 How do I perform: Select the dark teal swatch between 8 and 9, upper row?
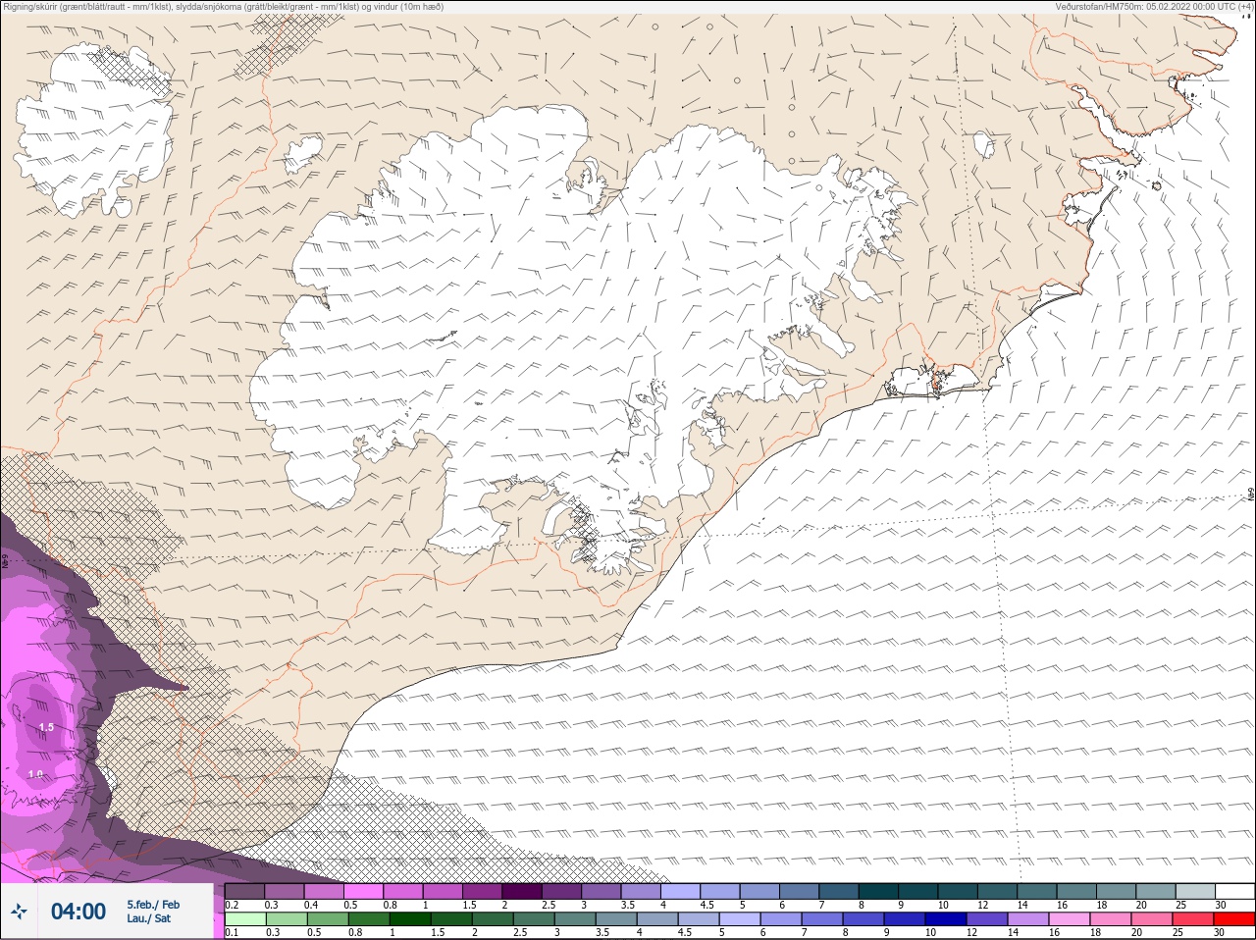click(x=878, y=891)
